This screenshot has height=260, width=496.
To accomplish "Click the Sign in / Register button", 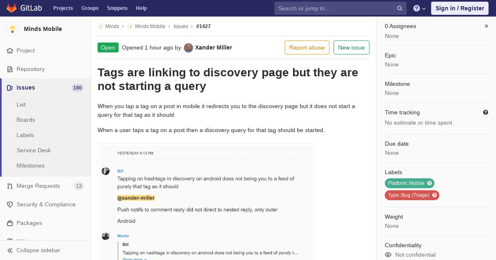I will click(460, 8).
